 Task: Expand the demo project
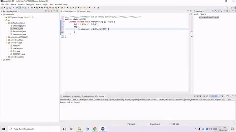click(1, 60)
